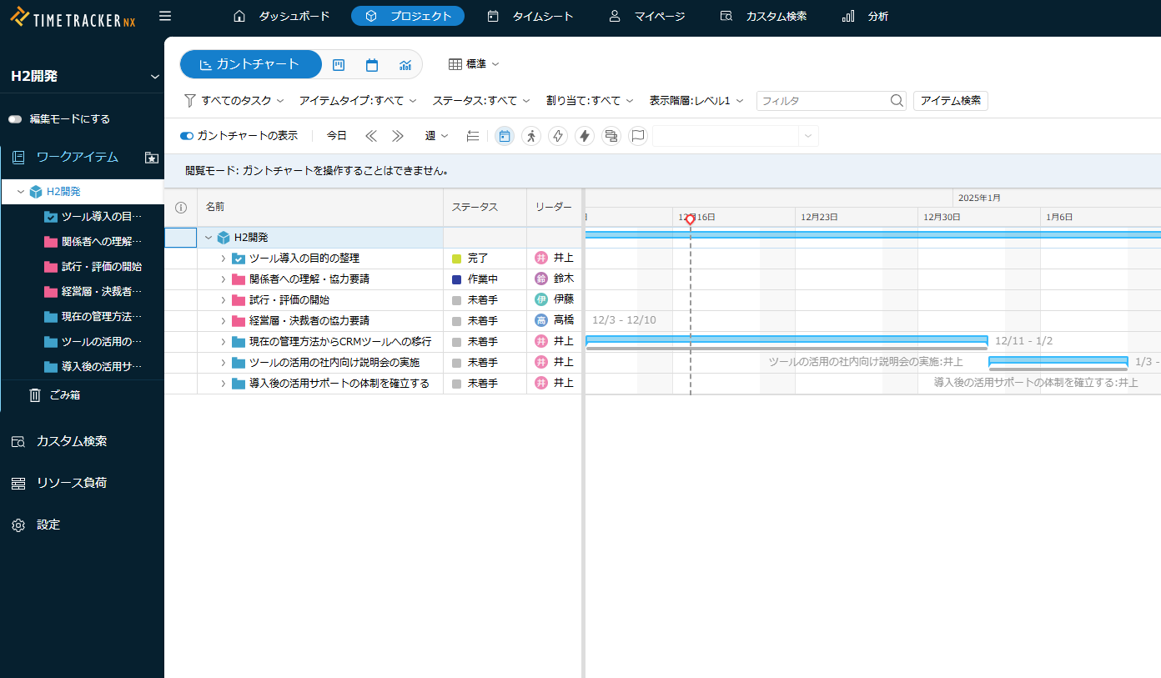Open カスタム検索 in left sidebar
Image resolution: width=1161 pixels, height=678 pixels.
pyautogui.click(x=59, y=441)
